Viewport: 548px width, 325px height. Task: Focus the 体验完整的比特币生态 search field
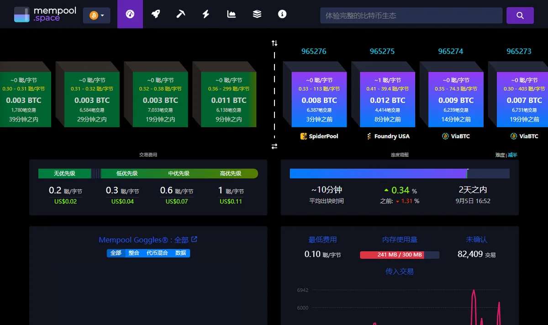click(411, 16)
